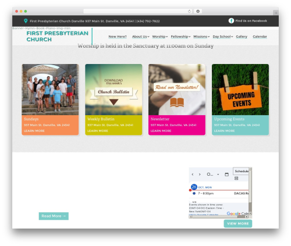
Task: Click the location pin icon in top bar
Action: [26, 21]
